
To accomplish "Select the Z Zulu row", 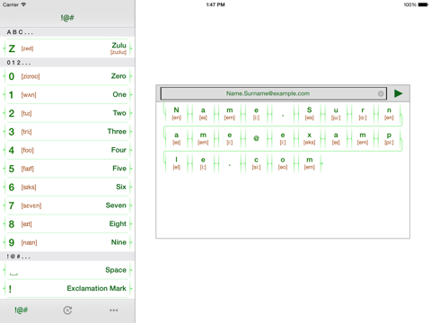I will [x=67, y=48].
